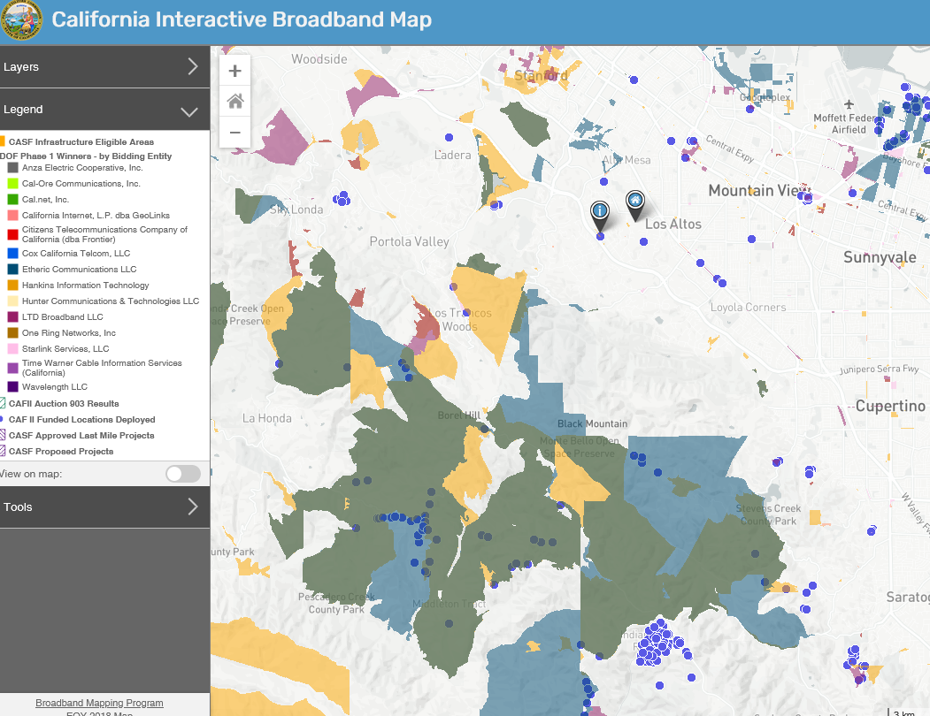Collapse the Legend panel

105,110
